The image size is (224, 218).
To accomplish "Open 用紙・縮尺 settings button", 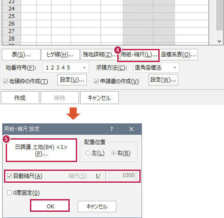I will coord(139,55).
